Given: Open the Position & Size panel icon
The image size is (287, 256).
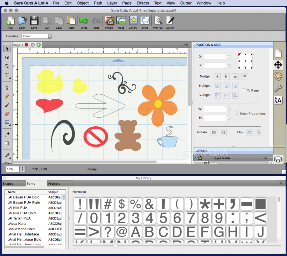Looking at the screenshot, I should [x=278, y=65].
